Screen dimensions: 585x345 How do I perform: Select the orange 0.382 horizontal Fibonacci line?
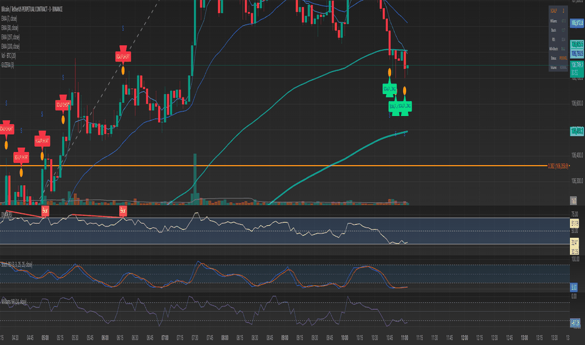[x=274, y=166]
